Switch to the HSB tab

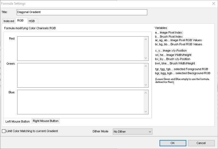32,21
